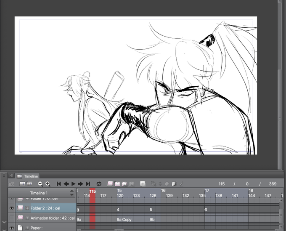Select the Folder 2 : 24 : cel track

click(x=45, y=208)
